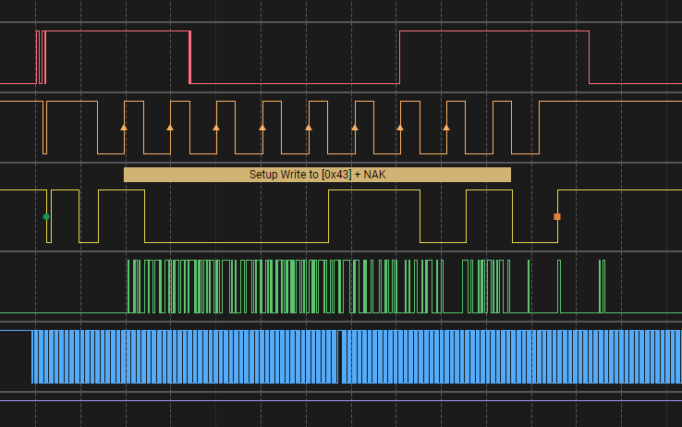682x427 pixels.
Task: Select the second orange rising-edge arrow on the clock
Action: coord(170,127)
